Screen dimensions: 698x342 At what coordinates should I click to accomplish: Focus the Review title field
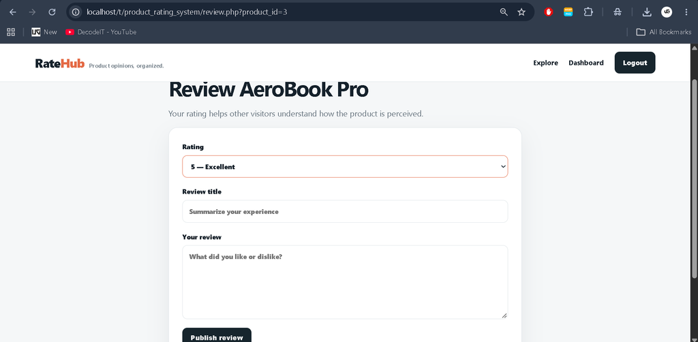click(345, 211)
